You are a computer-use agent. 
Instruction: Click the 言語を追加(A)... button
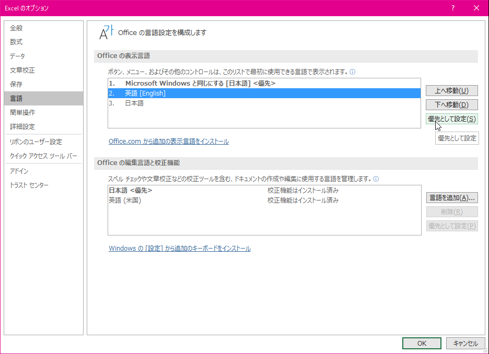(x=452, y=197)
